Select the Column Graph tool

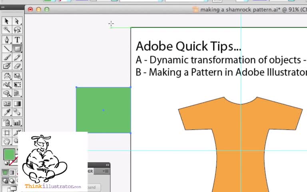pos(17,123)
